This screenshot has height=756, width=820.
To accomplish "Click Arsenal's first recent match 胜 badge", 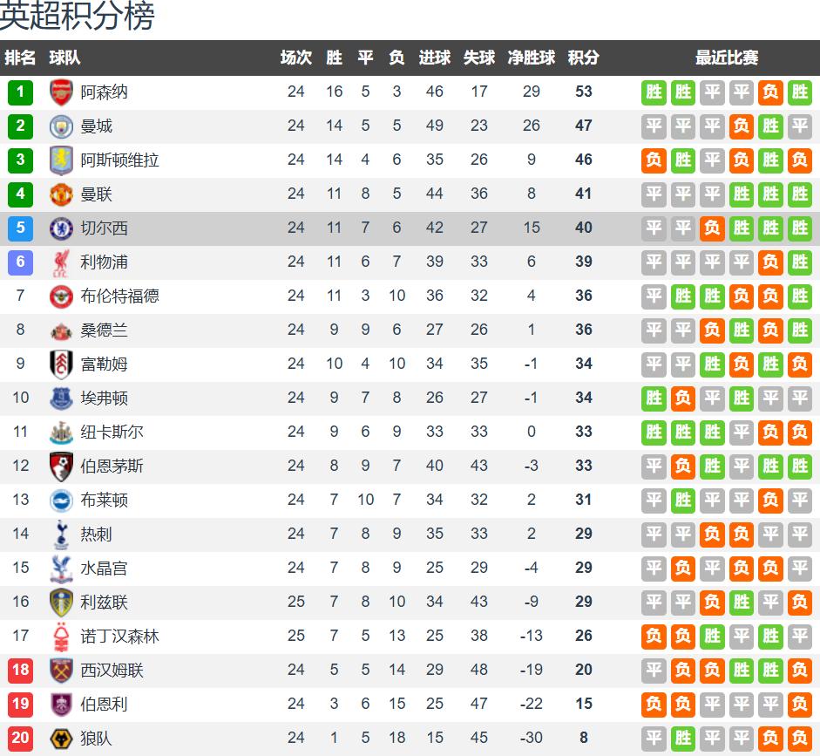I will pyautogui.click(x=654, y=92).
